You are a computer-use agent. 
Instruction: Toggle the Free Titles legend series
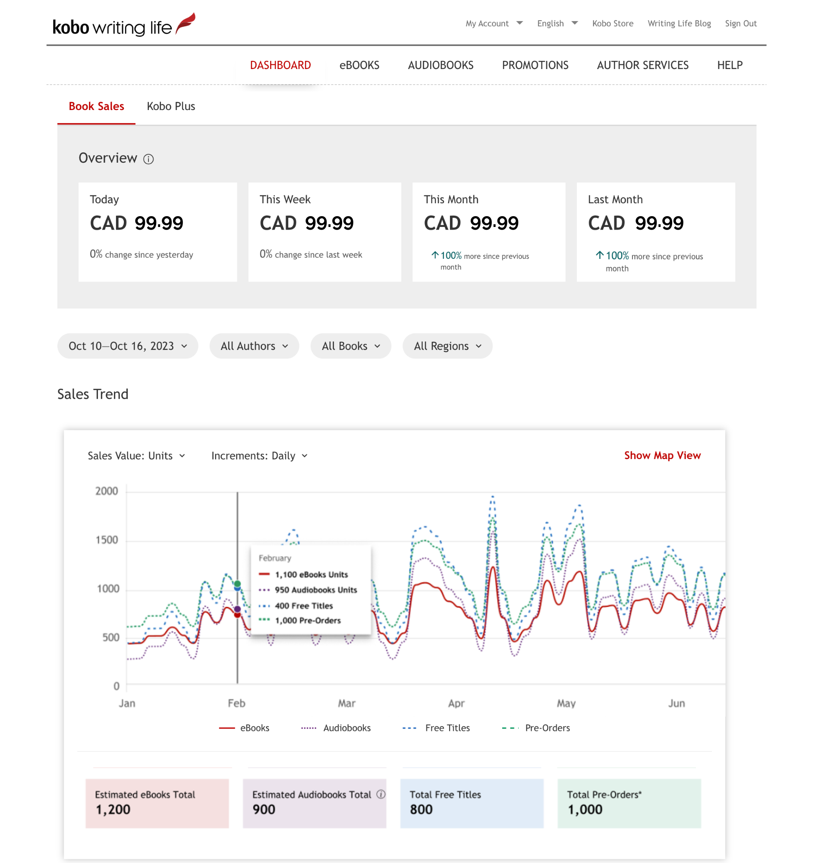pos(436,728)
